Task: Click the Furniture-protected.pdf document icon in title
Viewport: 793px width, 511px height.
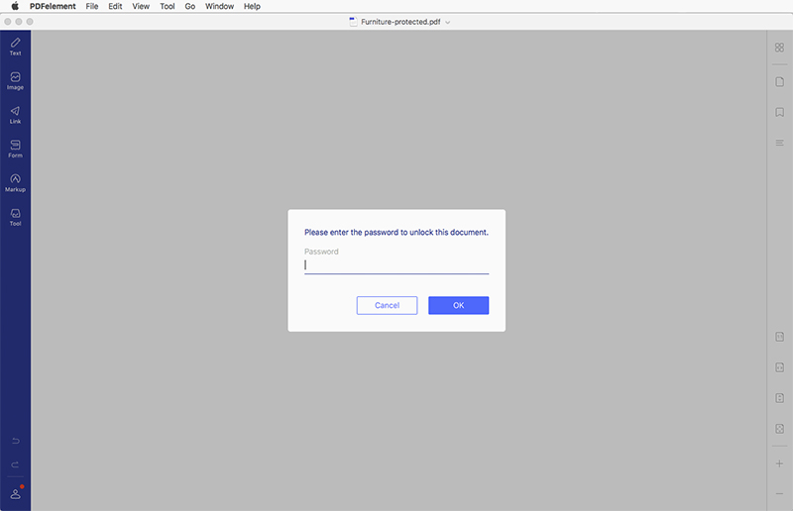Action: (354, 22)
